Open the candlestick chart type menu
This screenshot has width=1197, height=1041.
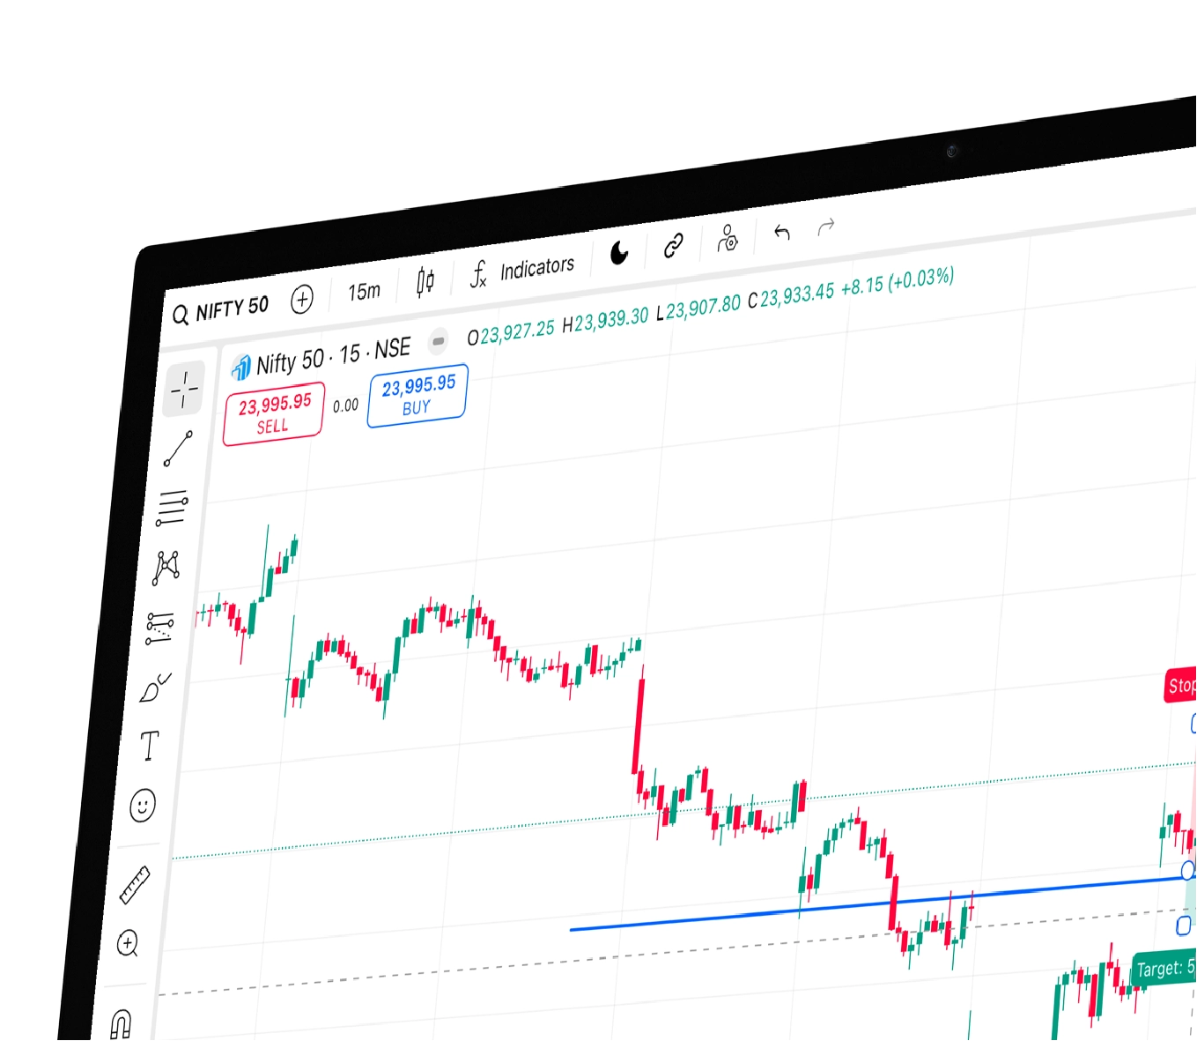pos(425,281)
